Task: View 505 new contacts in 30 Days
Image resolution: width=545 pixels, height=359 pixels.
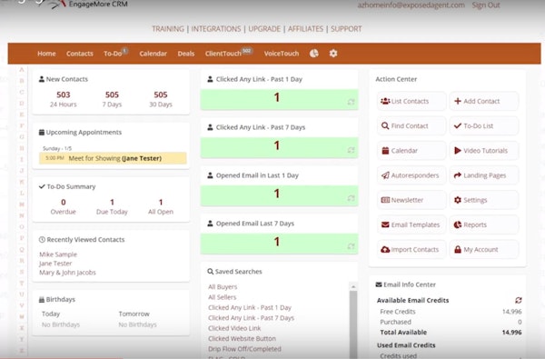Action: coord(161,95)
